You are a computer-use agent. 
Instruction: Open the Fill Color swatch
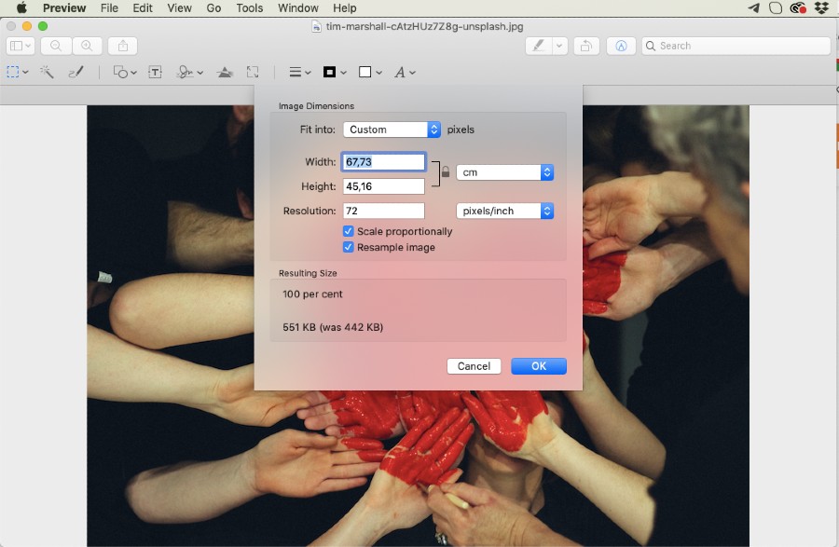(x=370, y=72)
